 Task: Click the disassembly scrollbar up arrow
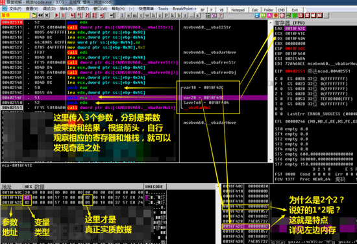click(270, 23)
